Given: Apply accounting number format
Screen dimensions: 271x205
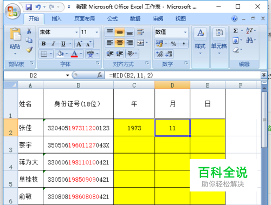Looking at the screenshot, I should [159, 44].
